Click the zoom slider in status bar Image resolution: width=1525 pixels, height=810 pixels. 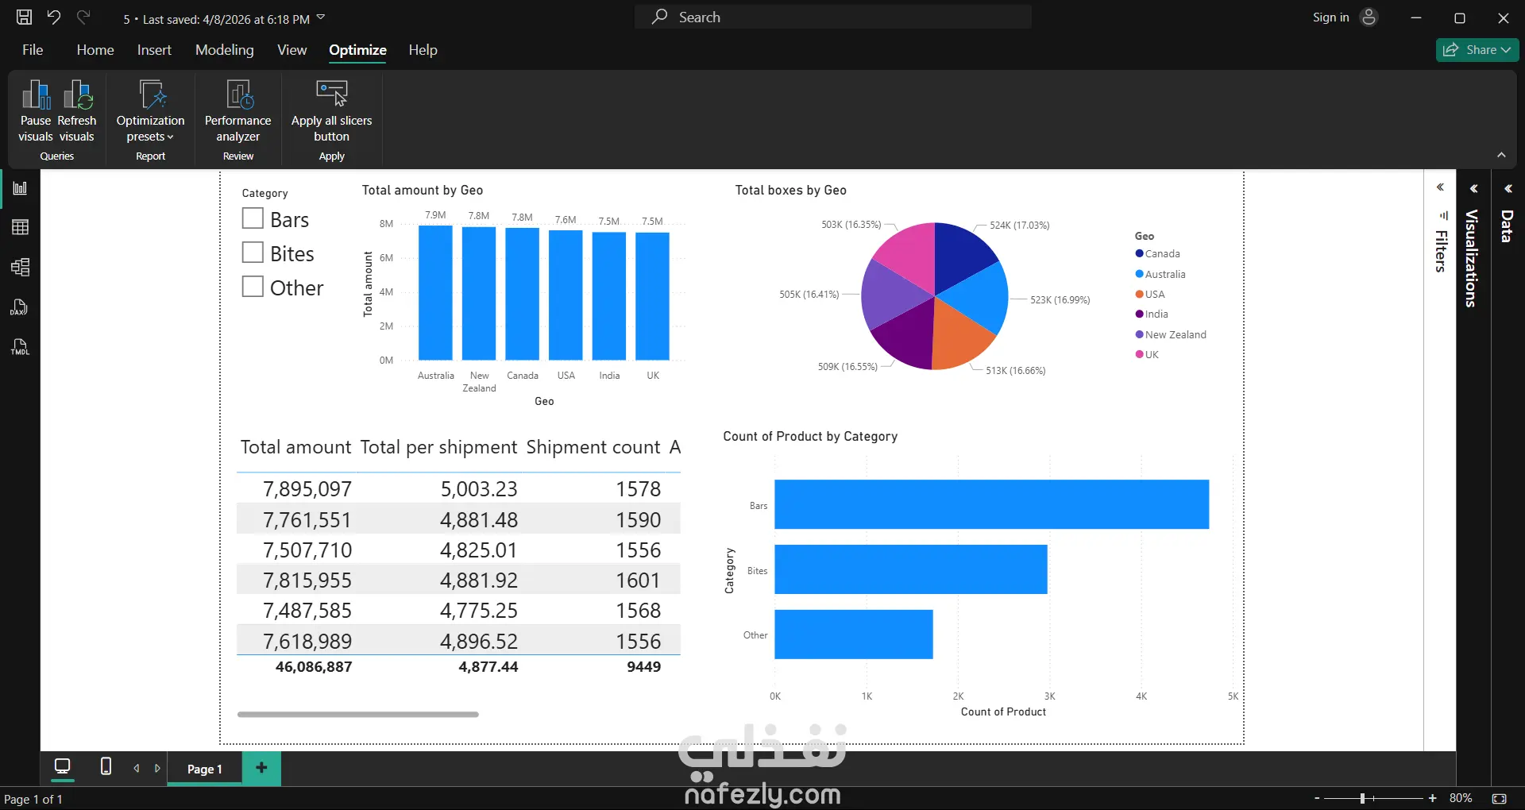pyautogui.click(x=1373, y=798)
